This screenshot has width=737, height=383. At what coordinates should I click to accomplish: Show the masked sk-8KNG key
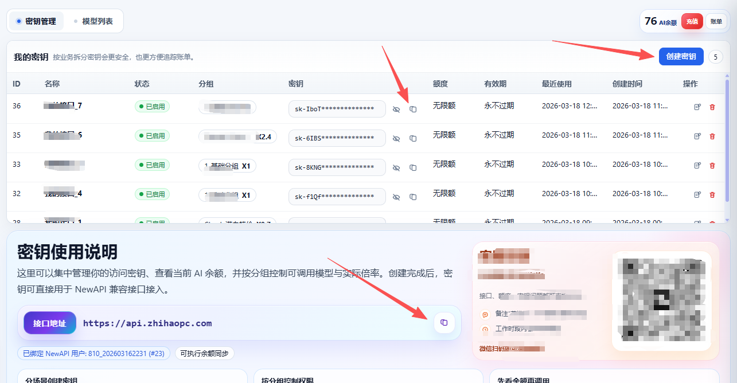[x=396, y=168]
